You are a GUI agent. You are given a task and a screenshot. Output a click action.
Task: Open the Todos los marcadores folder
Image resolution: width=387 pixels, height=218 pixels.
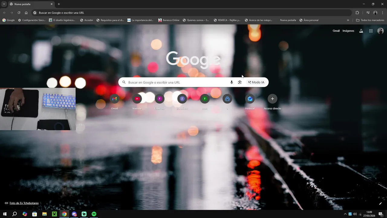[x=370, y=20]
